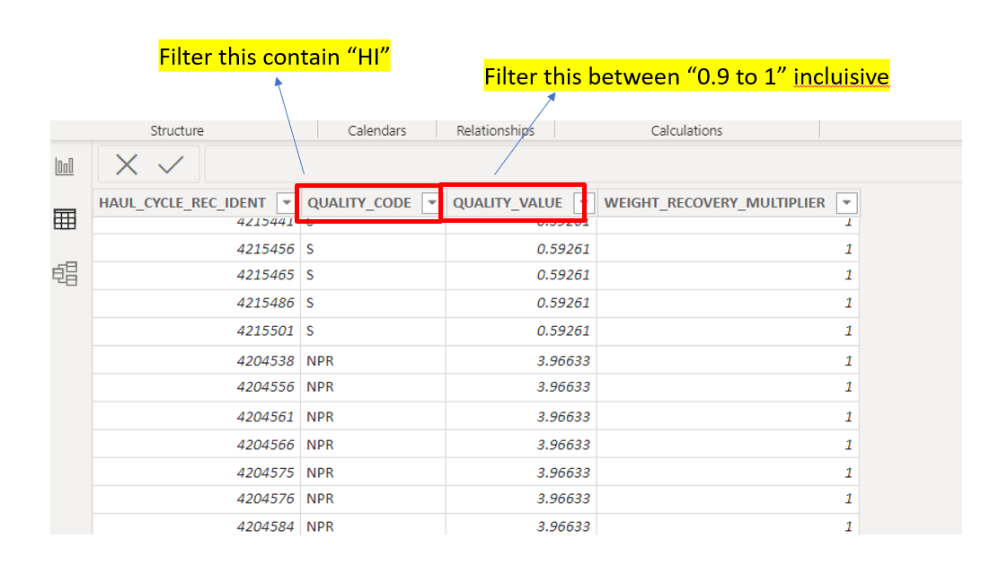990x575 pixels.
Task: Click the HAUL_CYCLE_REC_IDENT column header
Action: click(x=181, y=203)
